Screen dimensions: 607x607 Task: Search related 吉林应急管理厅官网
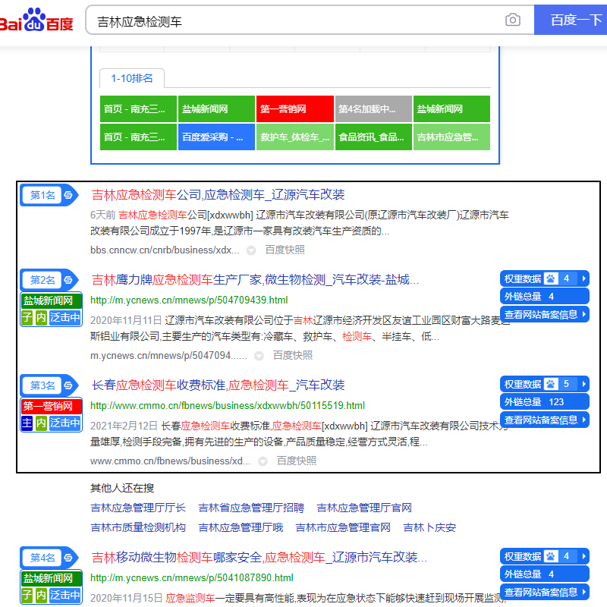click(x=364, y=508)
